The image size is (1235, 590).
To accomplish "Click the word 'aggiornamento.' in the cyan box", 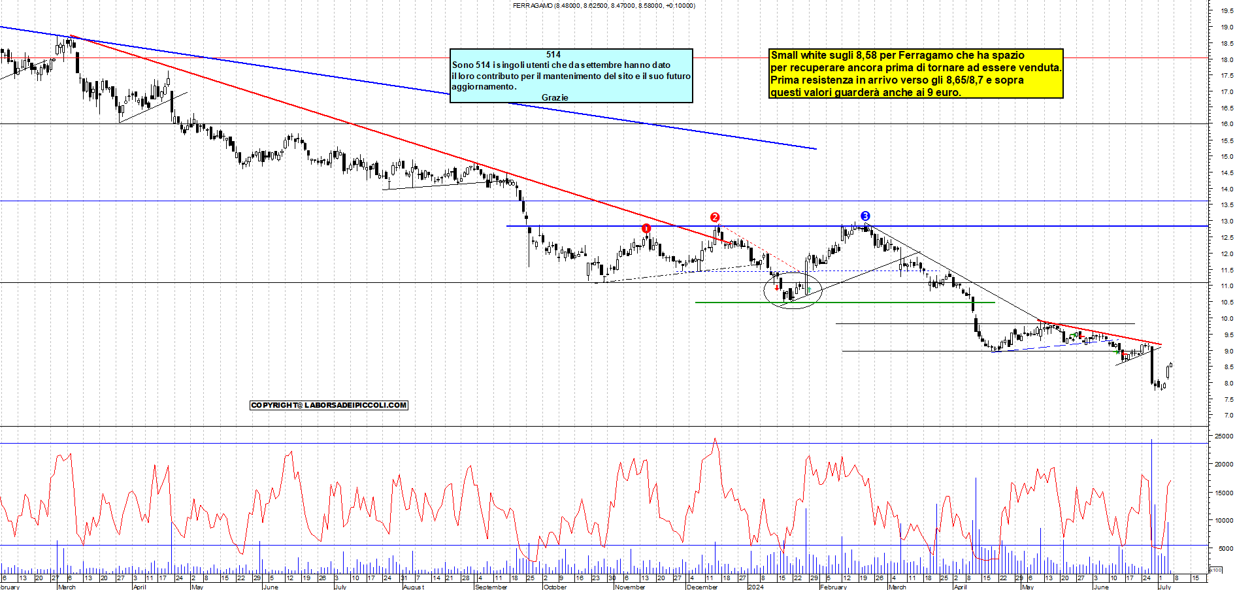I will click(x=484, y=86).
